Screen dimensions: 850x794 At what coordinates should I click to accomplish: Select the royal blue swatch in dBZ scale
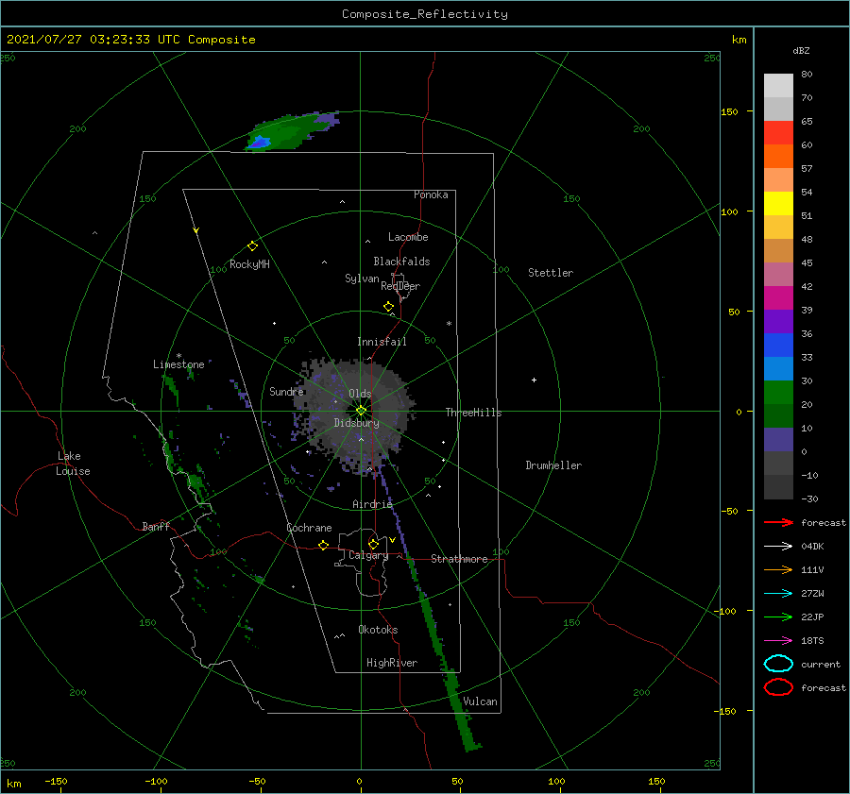point(778,346)
